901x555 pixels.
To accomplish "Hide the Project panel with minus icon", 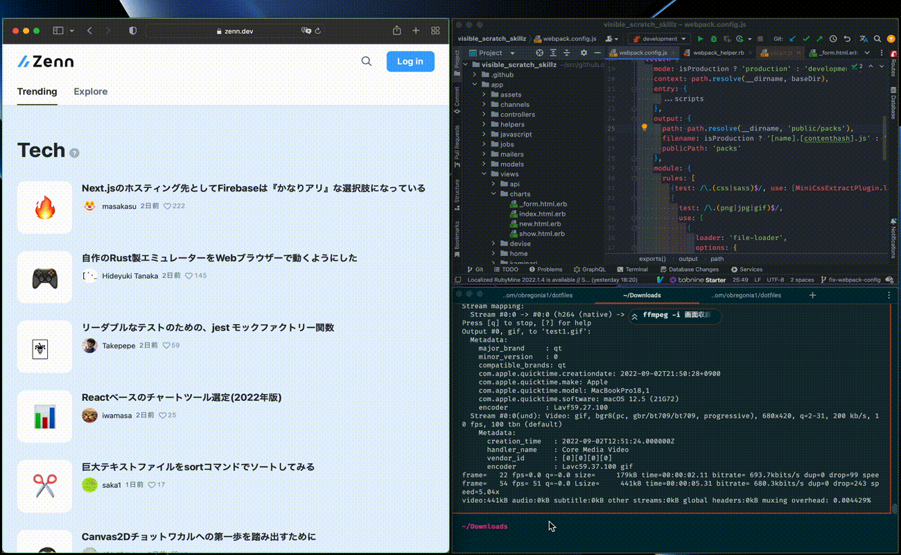I will (597, 53).
